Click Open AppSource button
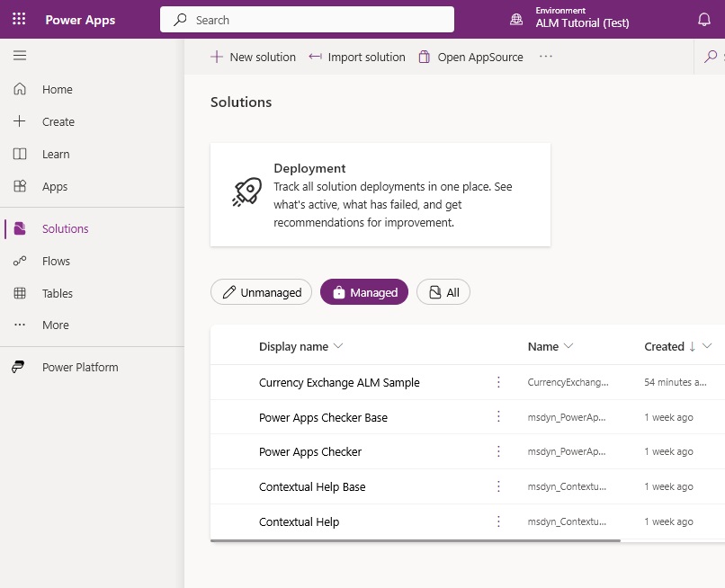This screenshot has width=725, height=588. coord(471,57)
